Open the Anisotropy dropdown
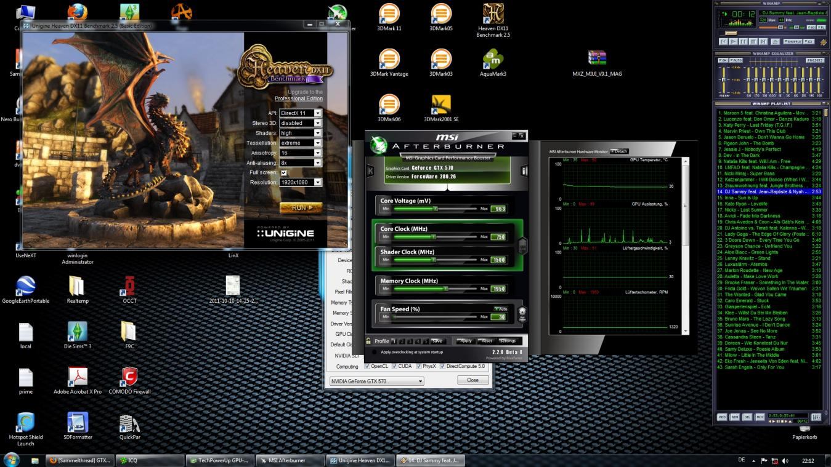Viewport: 831px width, 467px height. point(301,153)
